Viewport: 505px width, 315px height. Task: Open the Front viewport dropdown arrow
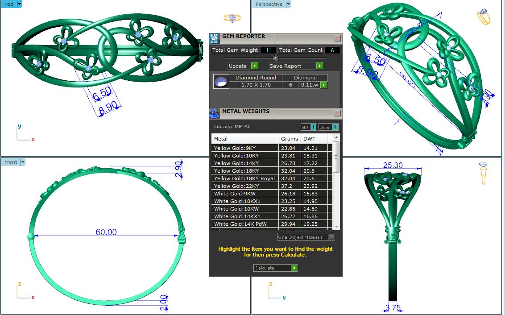(23, 162)
